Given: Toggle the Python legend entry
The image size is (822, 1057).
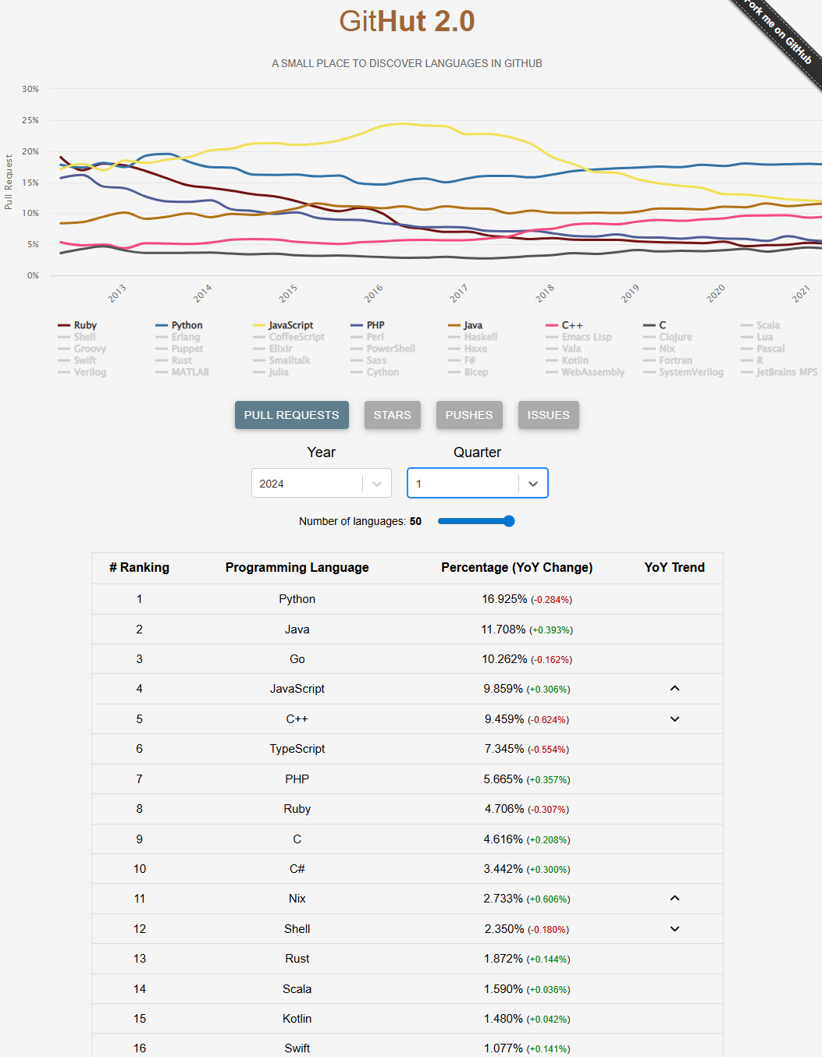Looking at the screenshot, I should (x=180, y=325).
